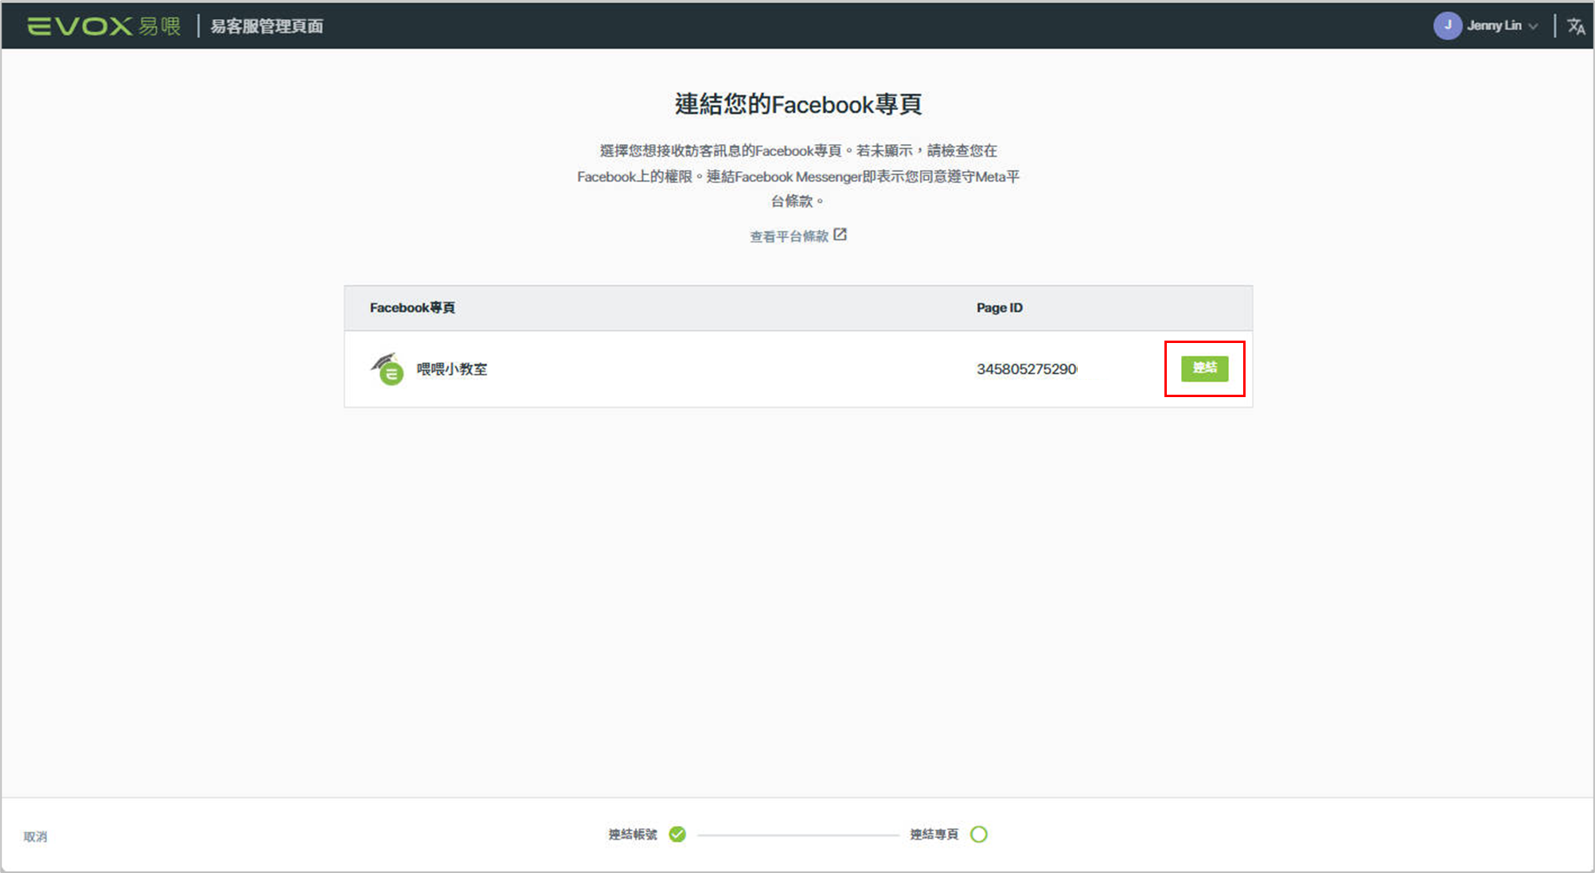Image resolution: width=1595 pixels, height=873 pixels.
Task: Click the page ID number 345805275290
Action: click(1026, 369)
